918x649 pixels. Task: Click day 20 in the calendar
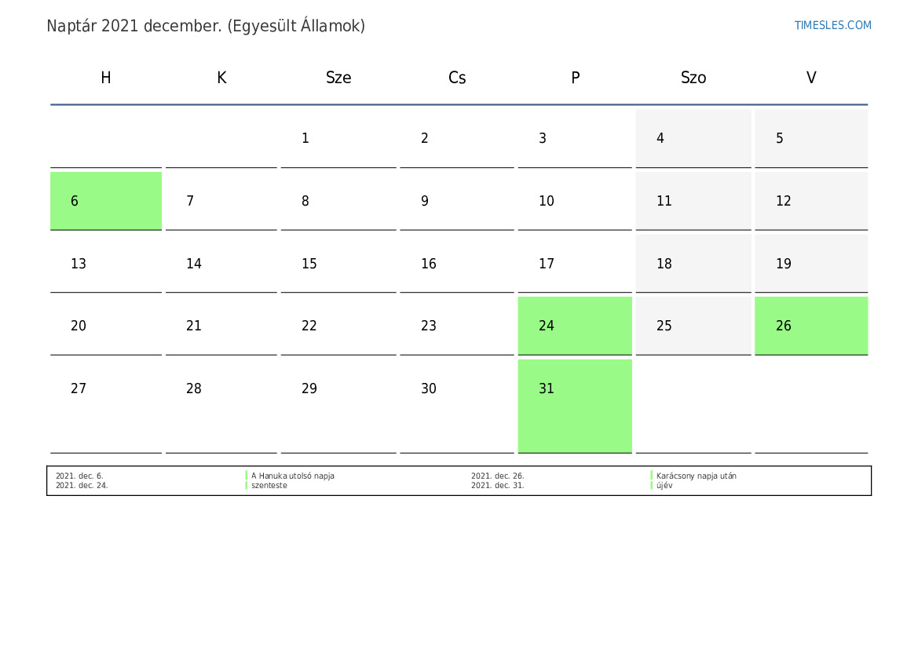click(106, 326)
